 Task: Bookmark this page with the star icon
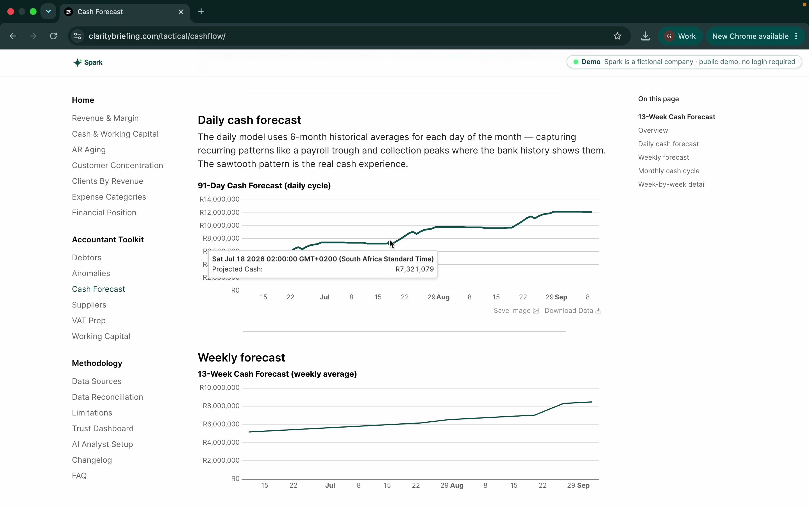617,36
